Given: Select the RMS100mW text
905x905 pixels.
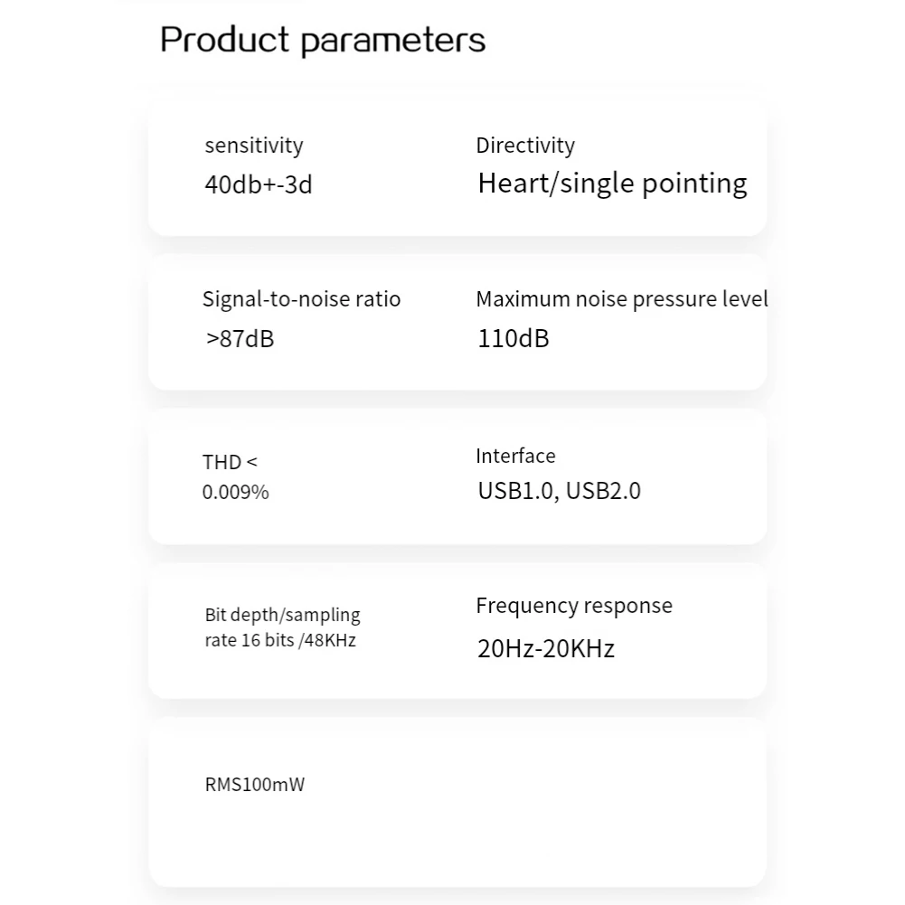Looking at the screenshot, I should pos(255,785).
